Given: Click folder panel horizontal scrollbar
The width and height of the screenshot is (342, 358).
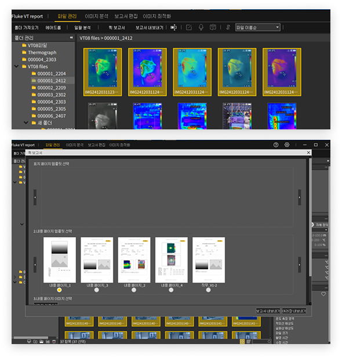Looking at the screenshot, I should pos(31,338).
